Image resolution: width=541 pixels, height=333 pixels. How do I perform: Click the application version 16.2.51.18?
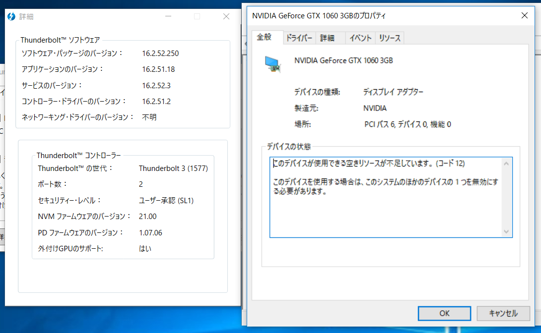point(158,69)
